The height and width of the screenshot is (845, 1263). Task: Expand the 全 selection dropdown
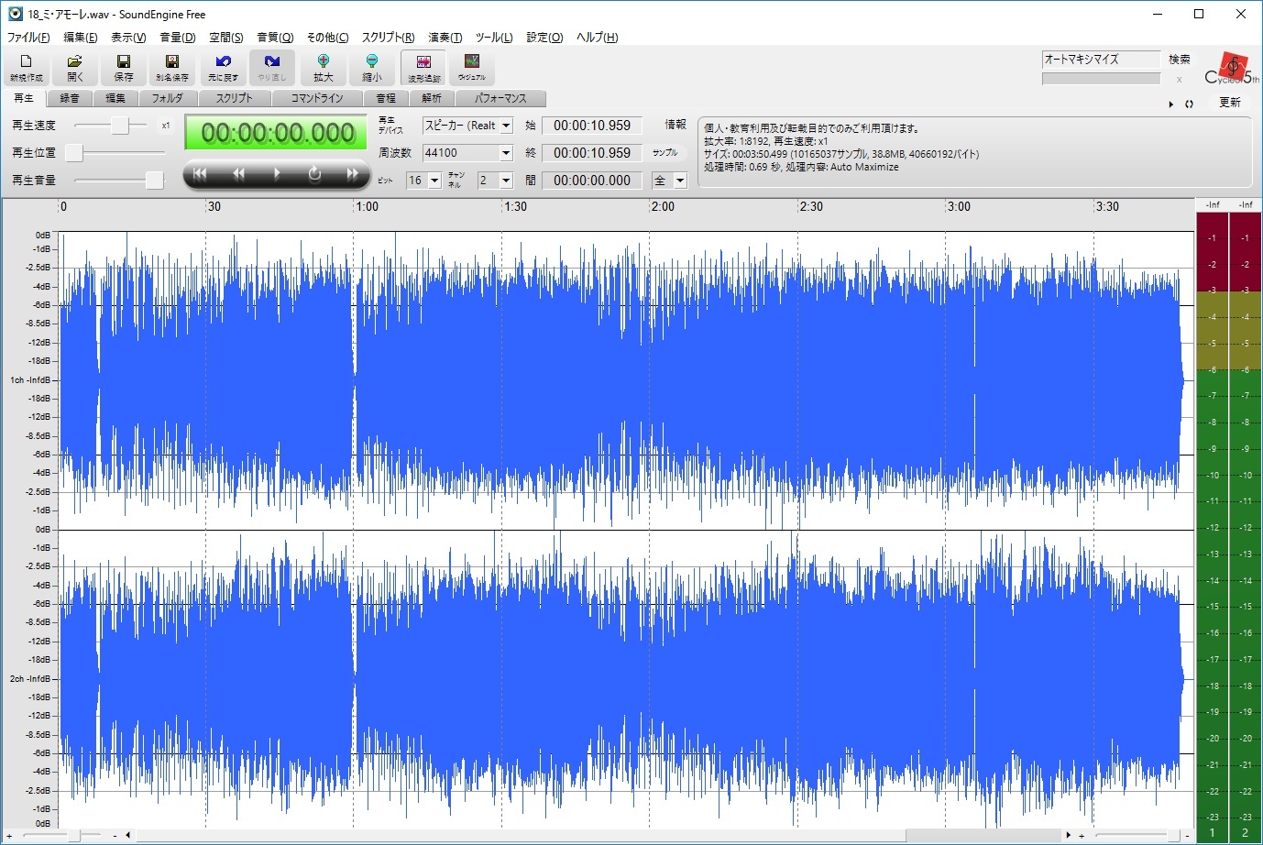click(x=680, y=181)
